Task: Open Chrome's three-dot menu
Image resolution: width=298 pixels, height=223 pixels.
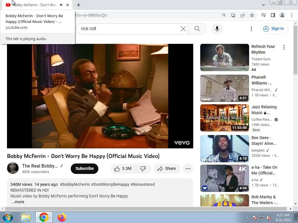Action: tap(292, 15)
